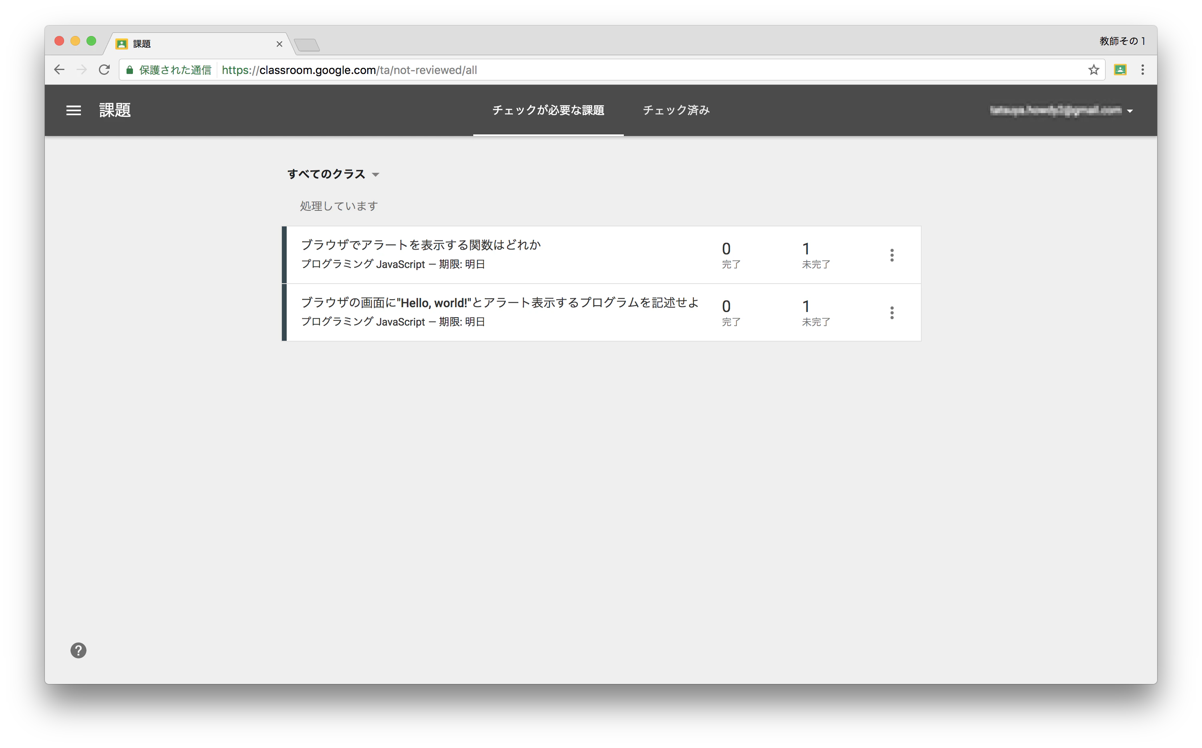Viewport: 1202px width, 748px height.
Task: Open more options for ブラウザでアラートを表示する関数はどれか
Action: point(892,255)
